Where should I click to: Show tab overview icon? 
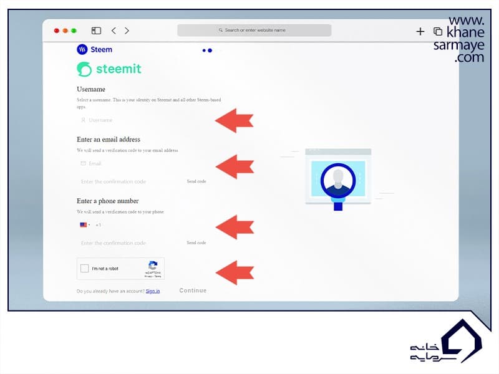pyautogui.click(x=438, y=31)
